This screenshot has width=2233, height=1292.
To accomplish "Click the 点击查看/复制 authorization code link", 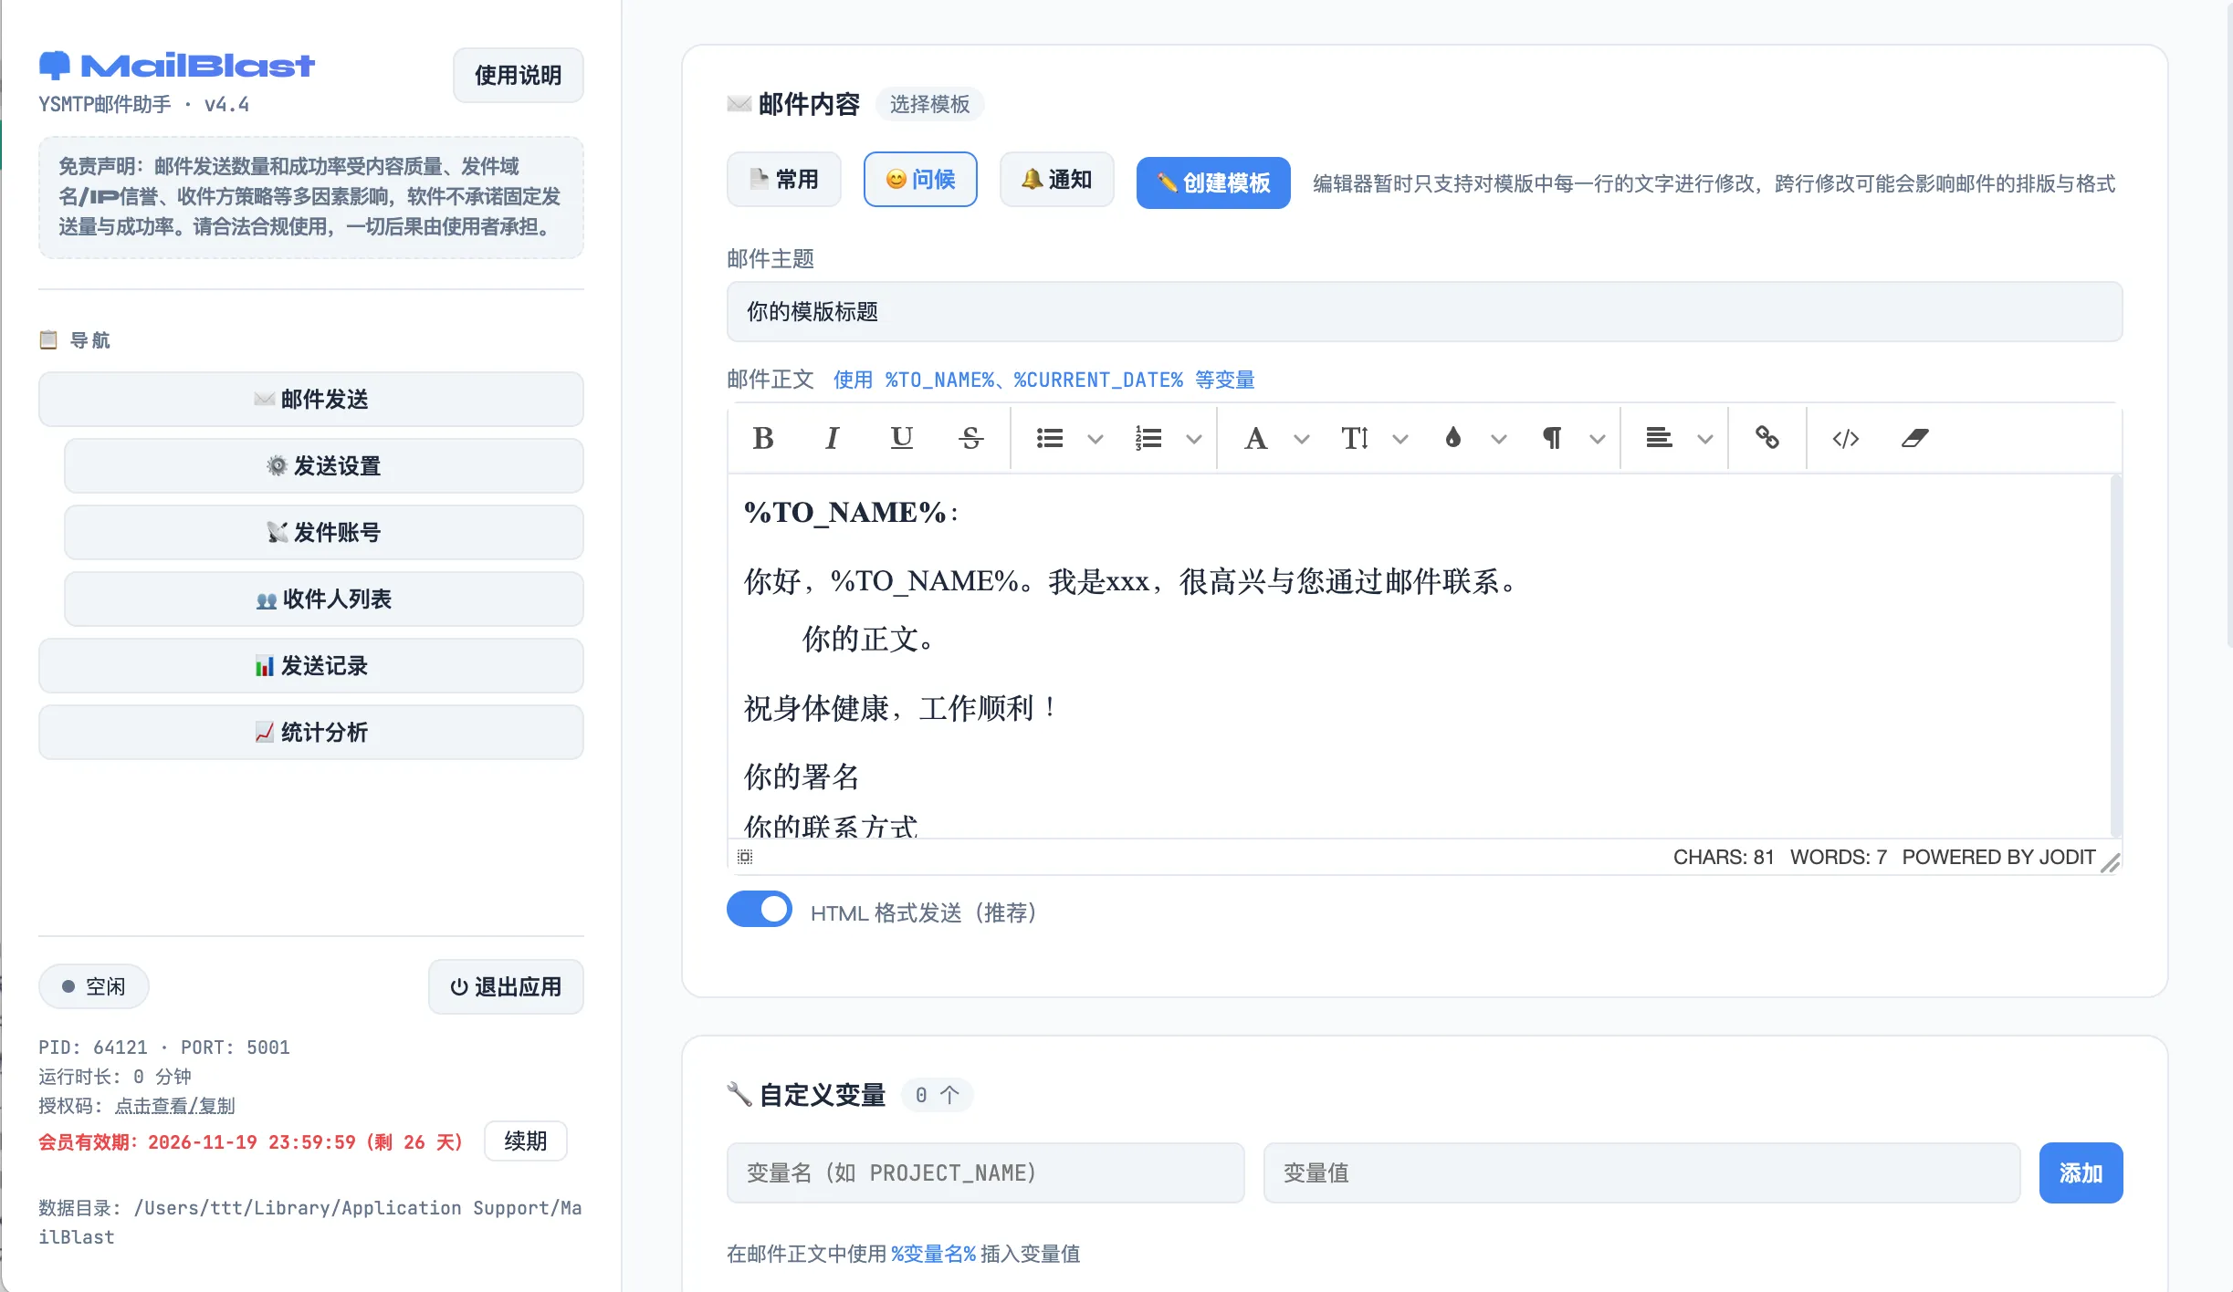I will [x=174, y=1106].
